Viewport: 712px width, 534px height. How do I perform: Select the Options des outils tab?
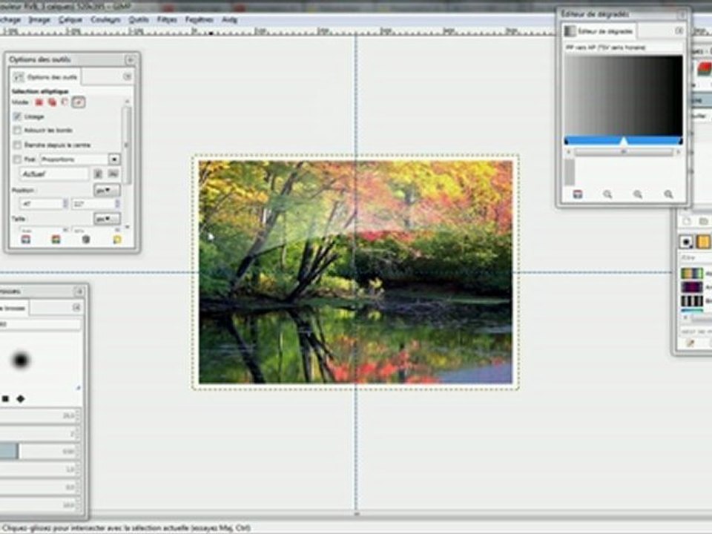click(45, 76)
